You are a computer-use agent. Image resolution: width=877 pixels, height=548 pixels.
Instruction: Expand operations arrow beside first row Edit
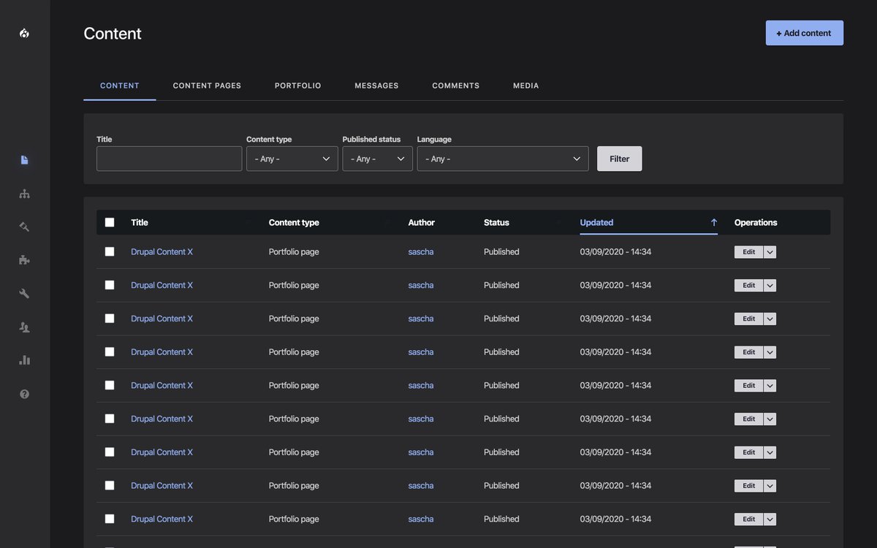[770, 252]
